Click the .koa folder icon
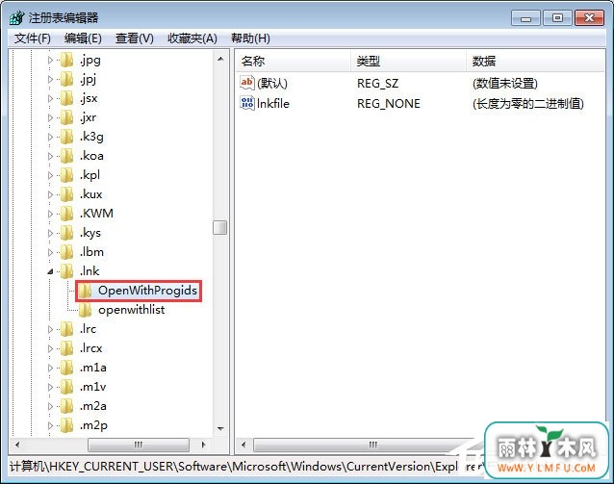Image resolution: width=614 pixels, height=484 pixels. coord(66,156)
